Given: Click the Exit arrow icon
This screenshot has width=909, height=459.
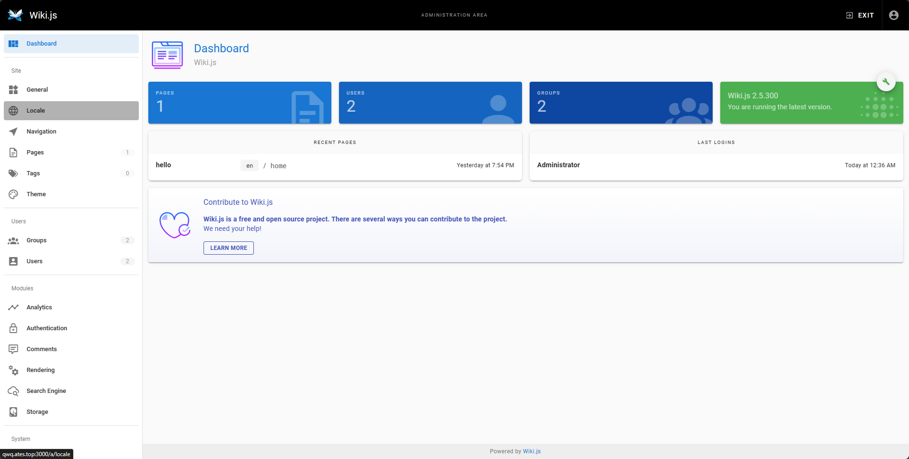Looking at the screenshot, I should click(850, 15).
